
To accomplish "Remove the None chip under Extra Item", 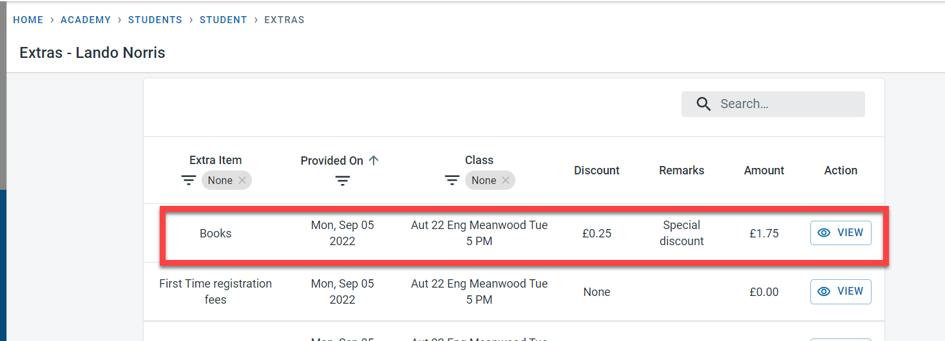I will (x=242, y=180).
